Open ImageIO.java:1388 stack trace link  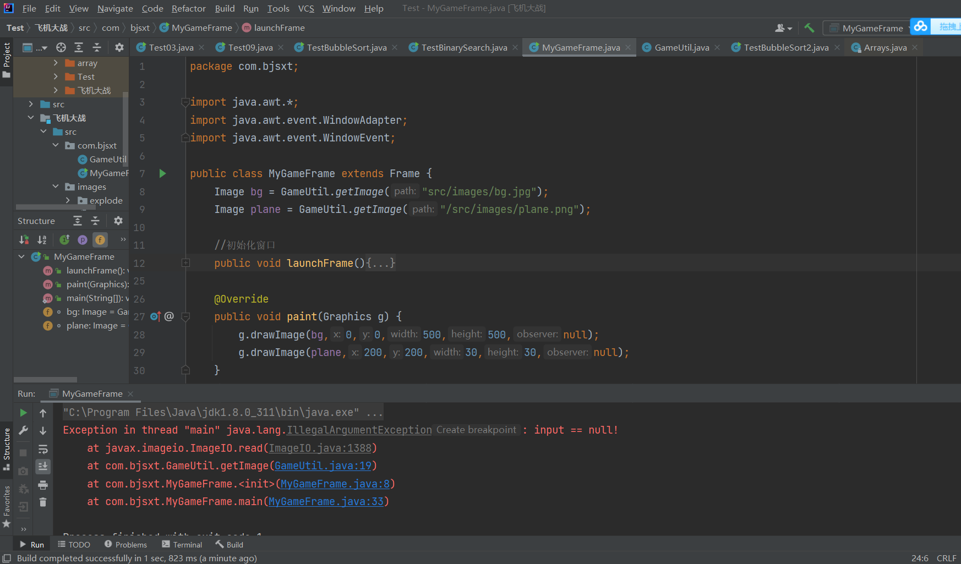pos(320,448)
